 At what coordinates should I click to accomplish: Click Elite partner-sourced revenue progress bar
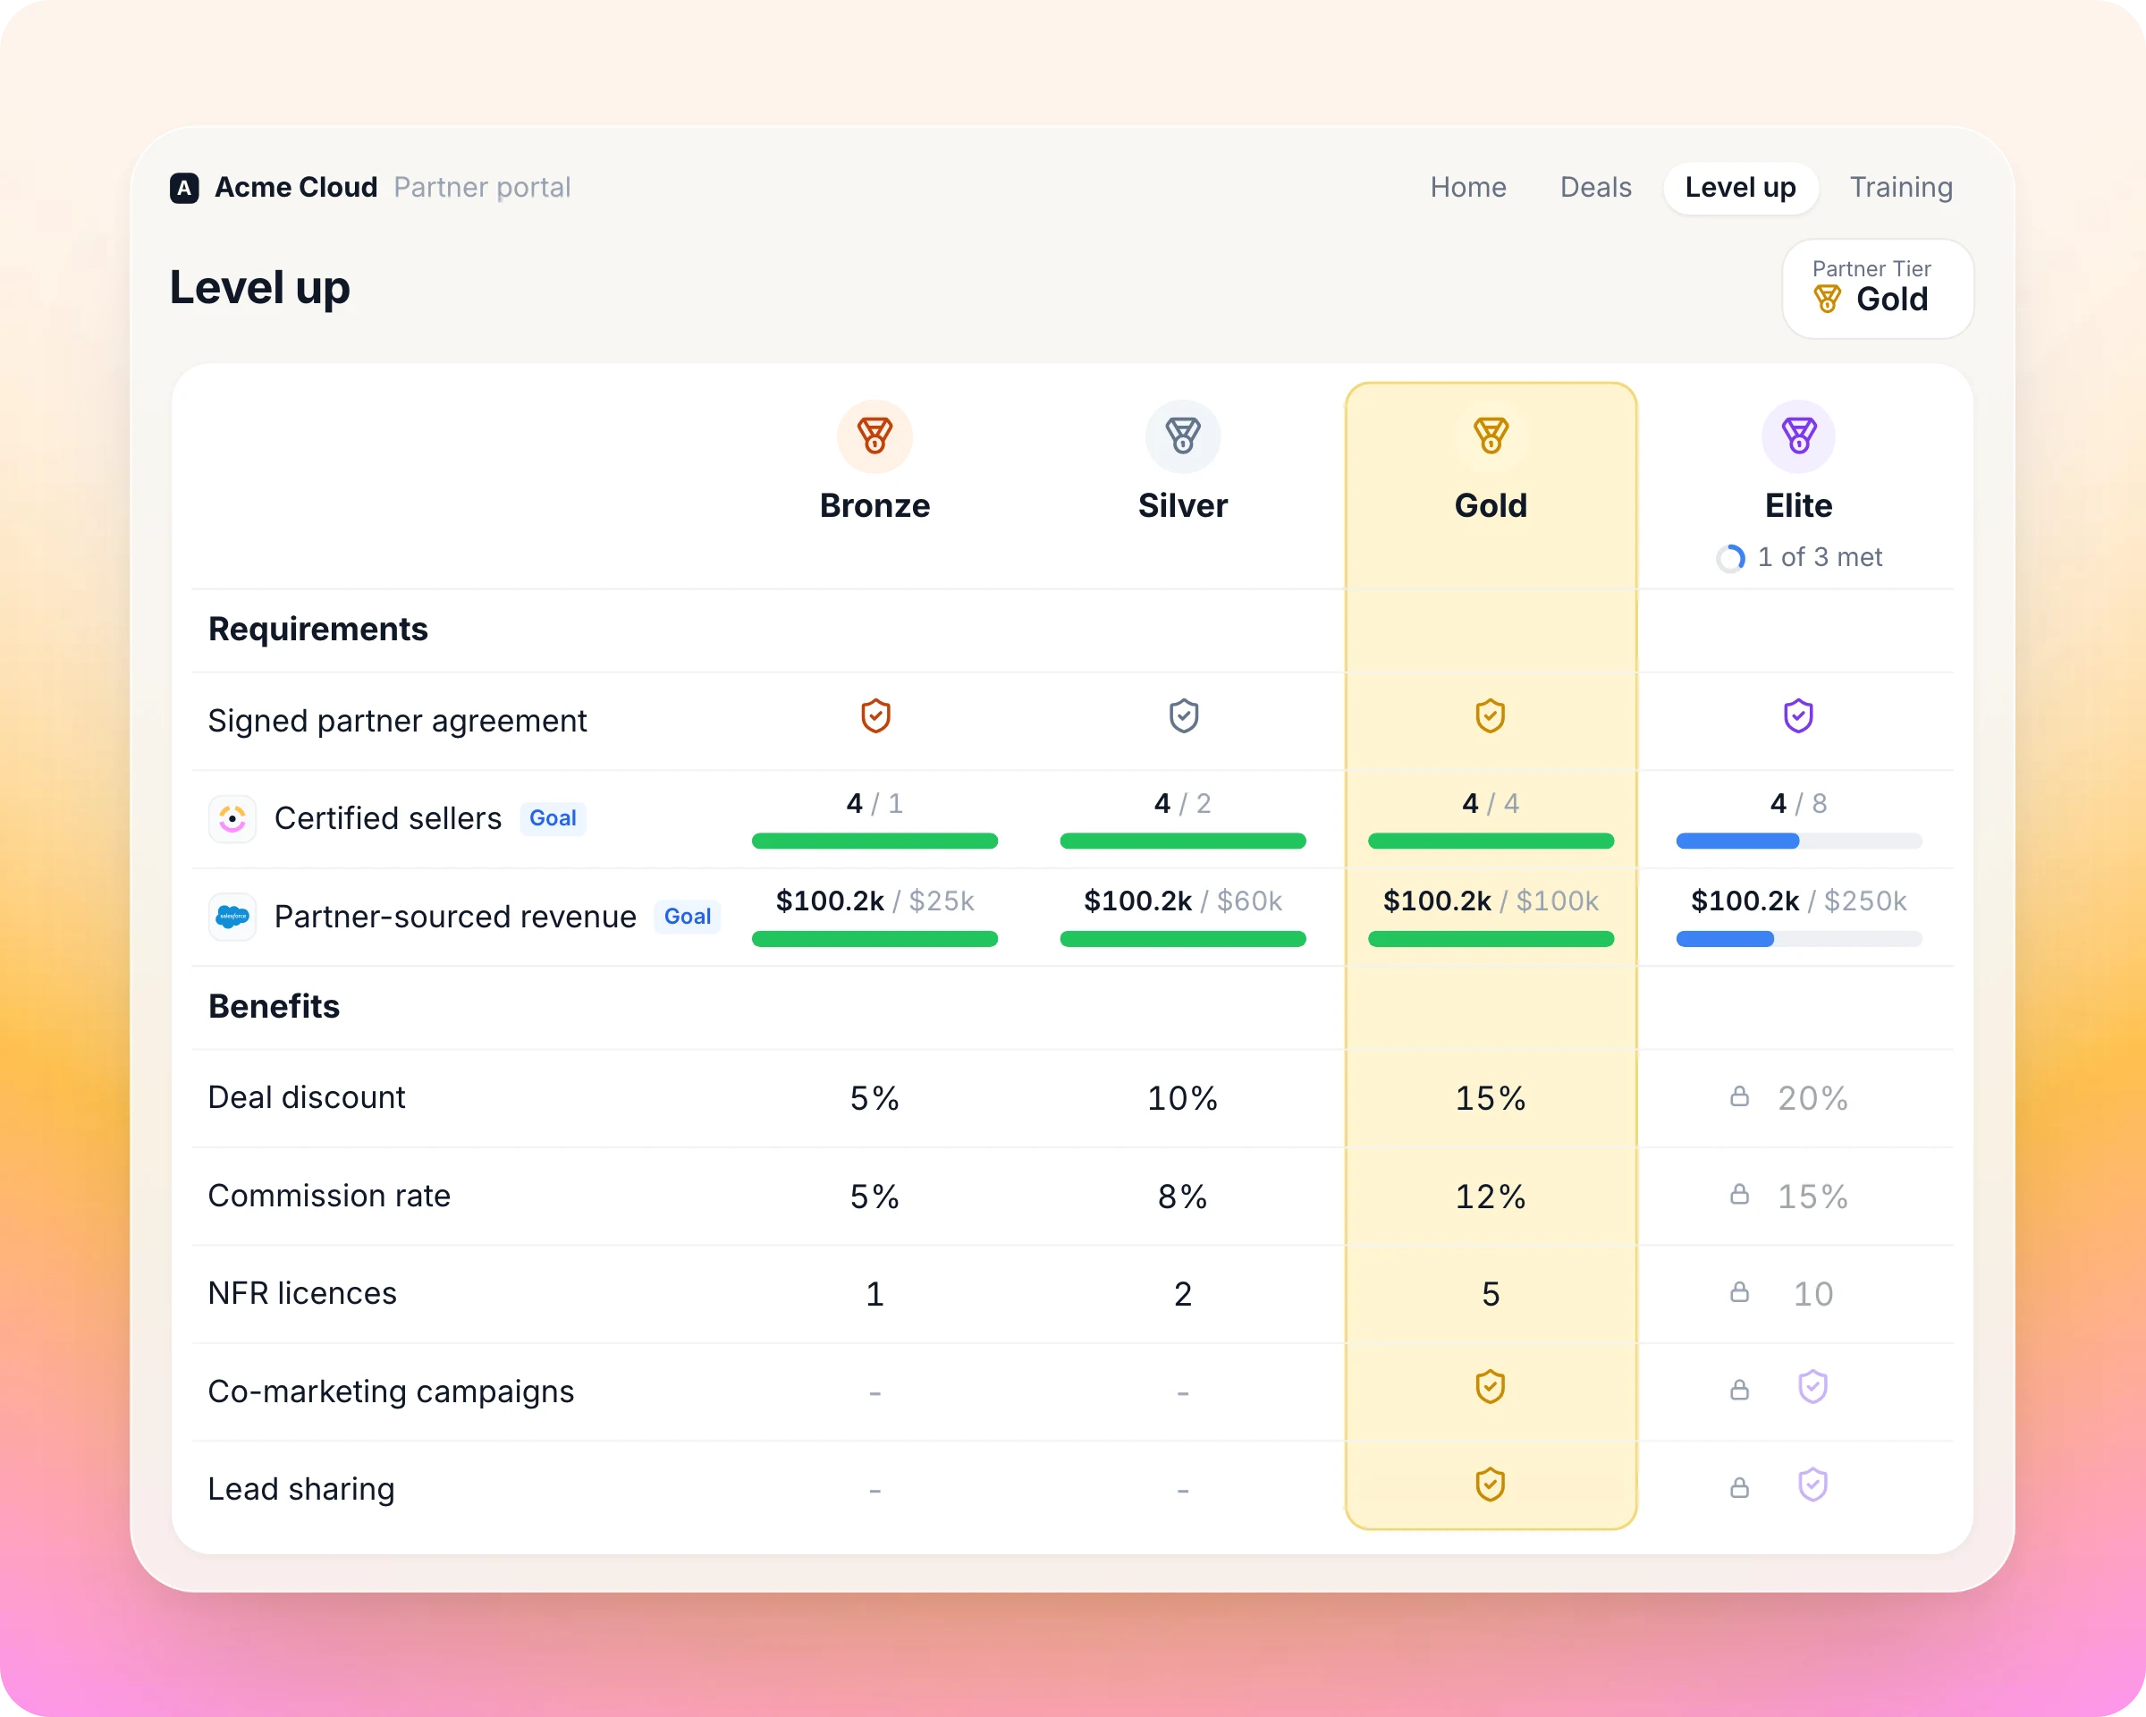tap(1799, 939)
